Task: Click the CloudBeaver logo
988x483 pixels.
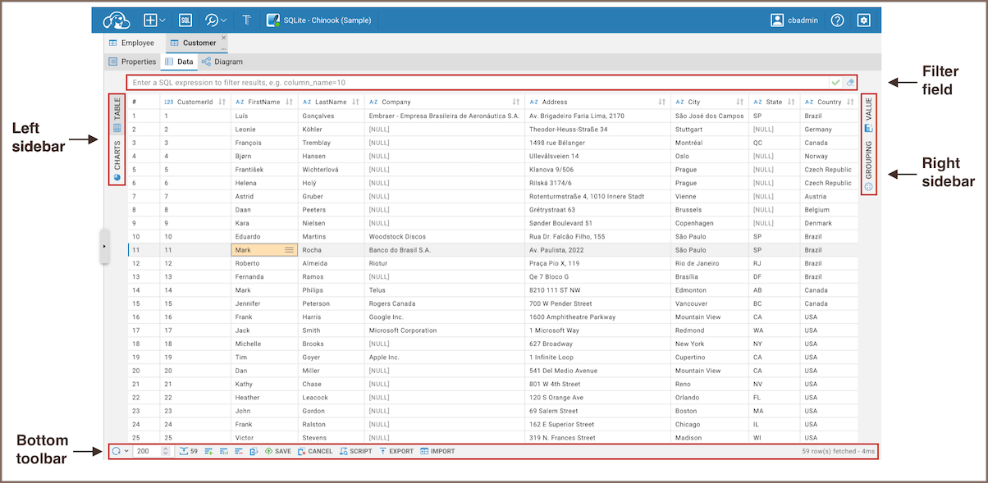Action: pos(117,21)
